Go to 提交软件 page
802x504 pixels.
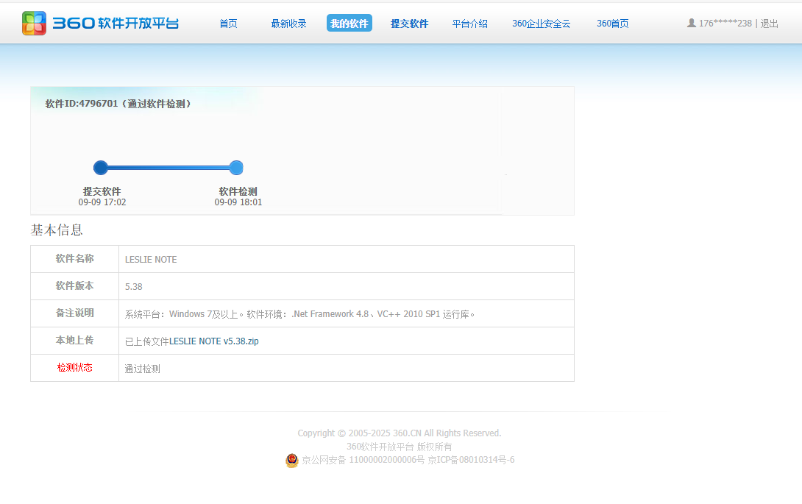[409, 24]
